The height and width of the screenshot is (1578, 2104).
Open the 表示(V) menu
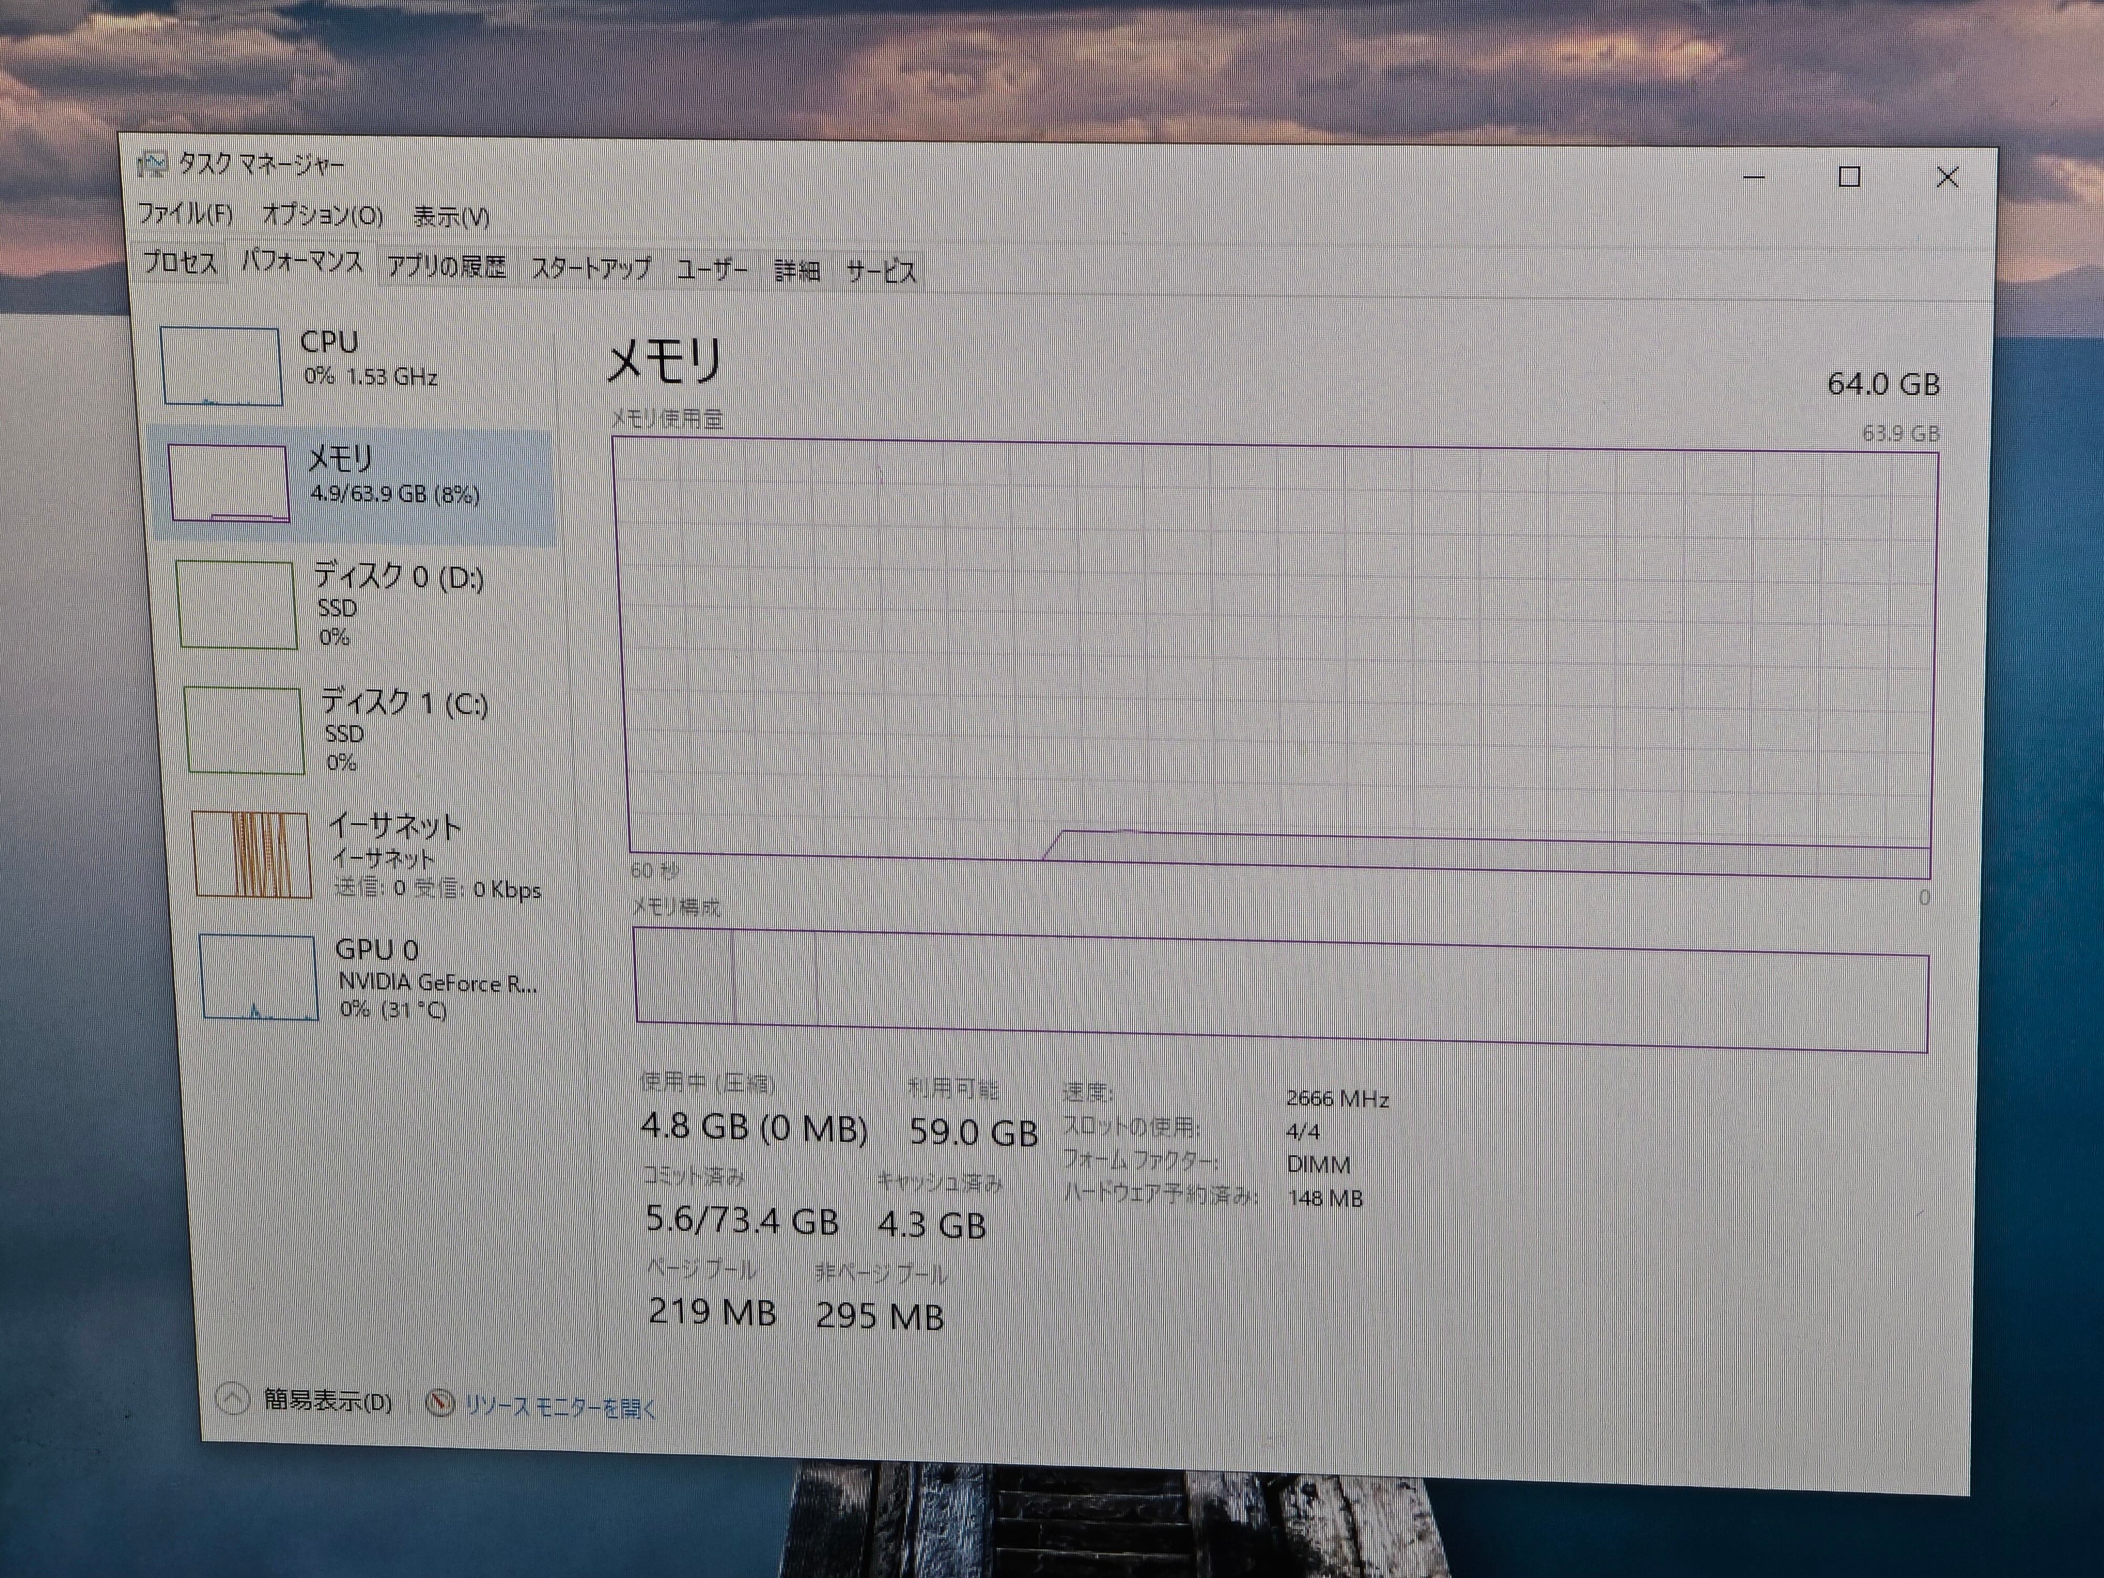(x=451, y=218)
